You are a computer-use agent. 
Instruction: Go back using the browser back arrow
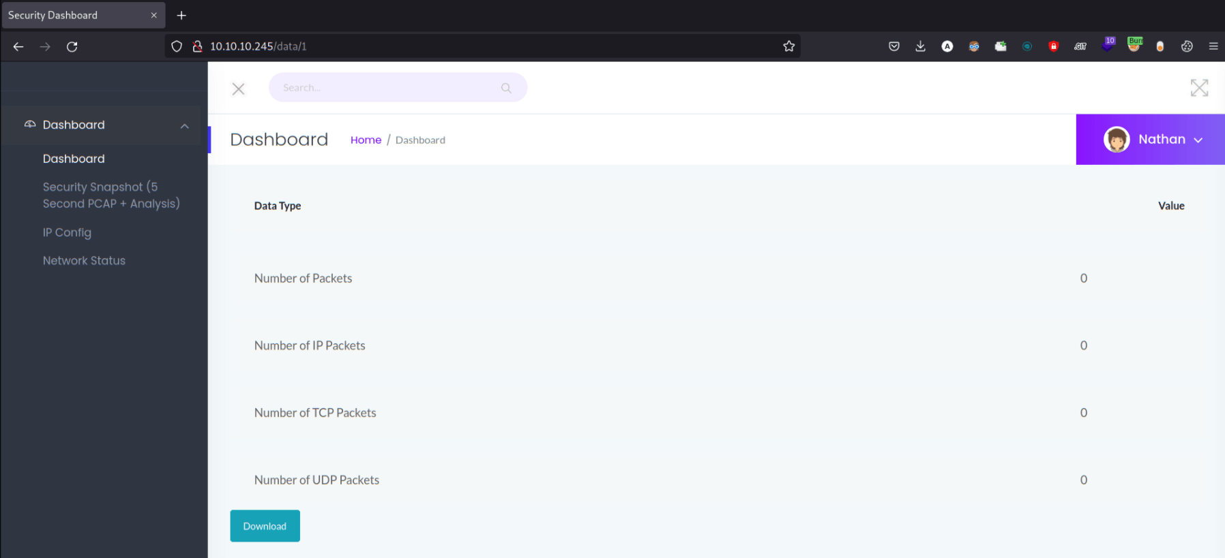point(18,46)
